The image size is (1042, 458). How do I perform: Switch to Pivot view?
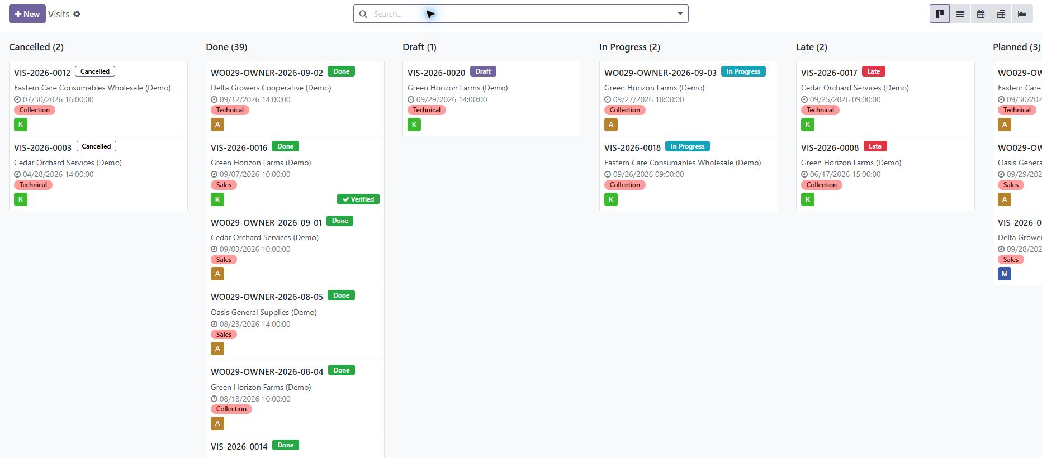pos(1001,14)
